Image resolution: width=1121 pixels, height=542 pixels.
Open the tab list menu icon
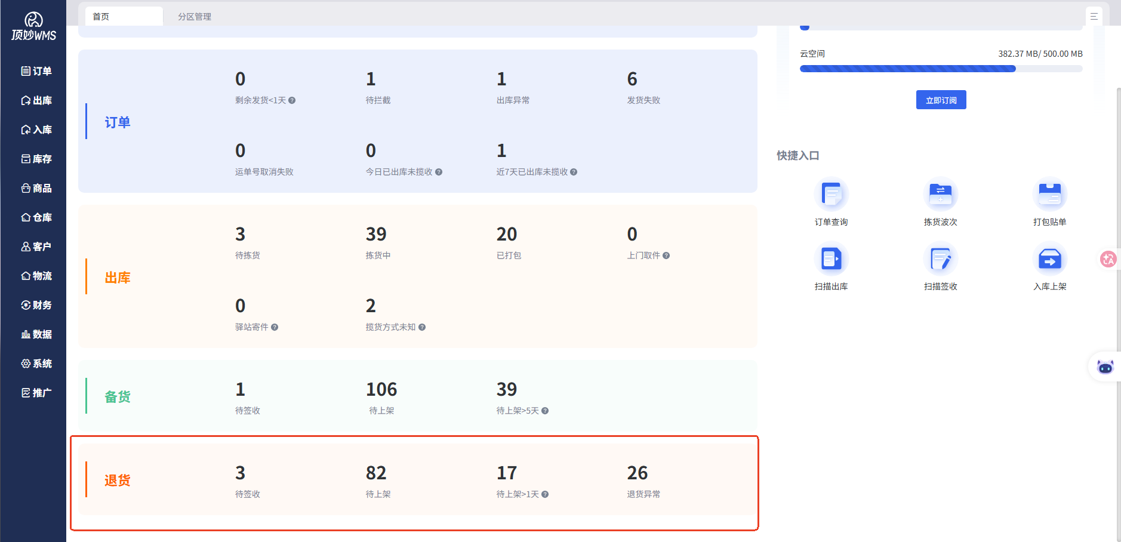(x=1094, y=16)
